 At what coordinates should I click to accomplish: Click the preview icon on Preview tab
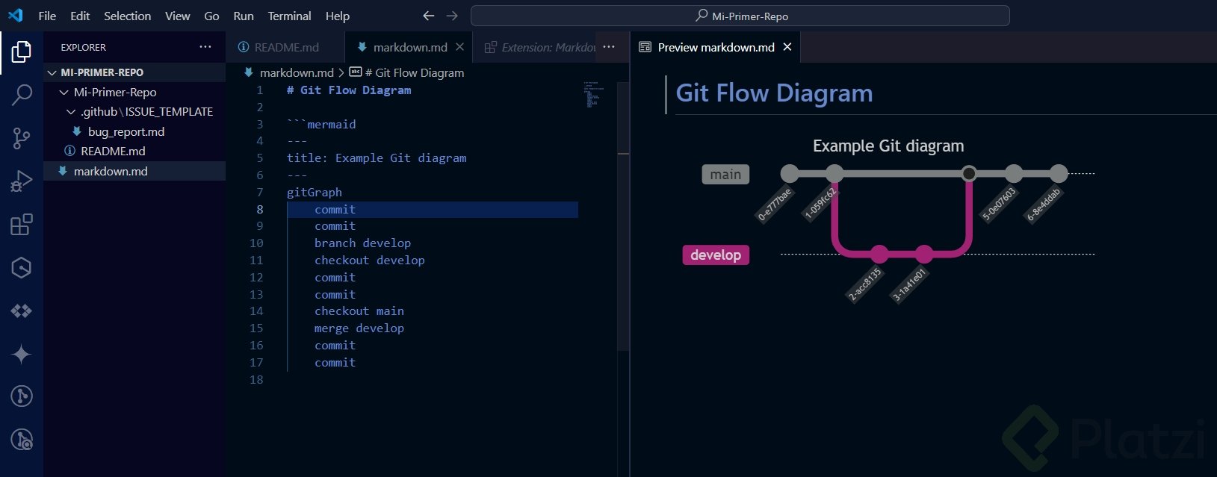(645, 47)
